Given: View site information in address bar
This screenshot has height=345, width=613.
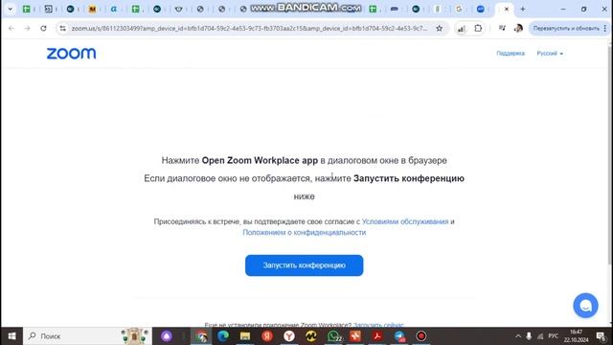Looking at the screenshot, I should (62, 28).
